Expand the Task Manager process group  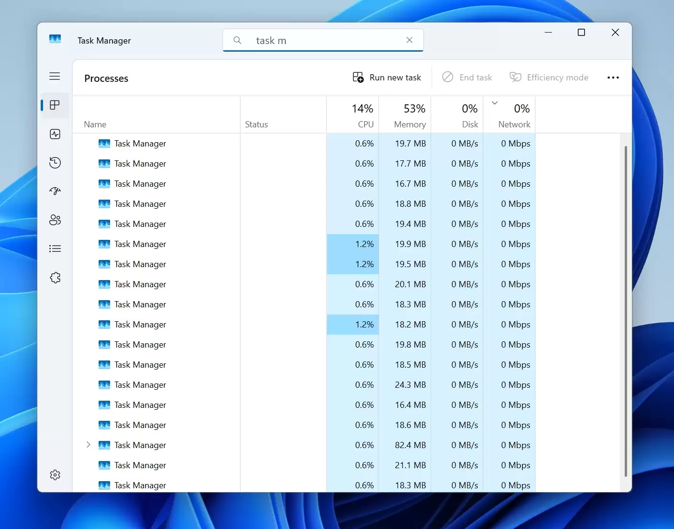point(88,445)
